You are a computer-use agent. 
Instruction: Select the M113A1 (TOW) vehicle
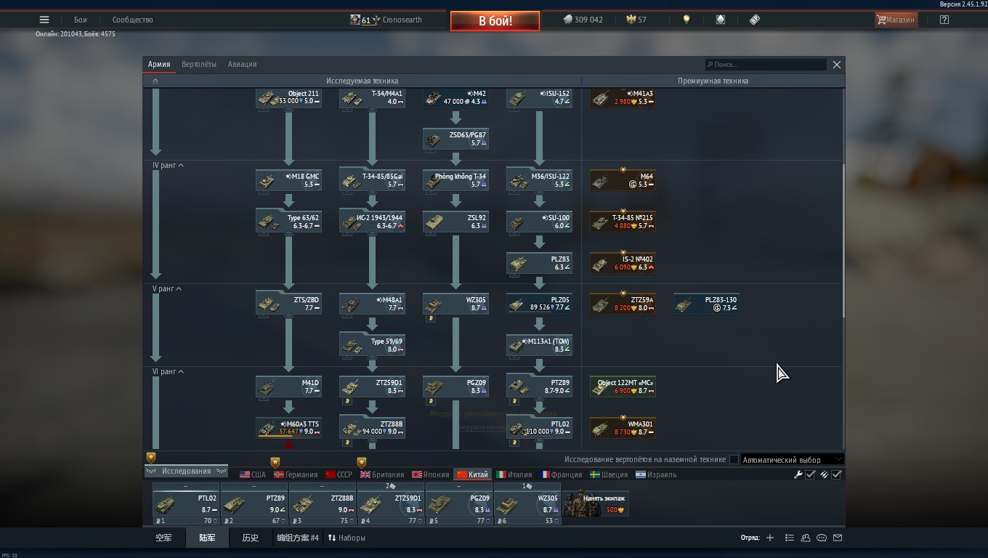pyautogui.click(x=539, y=346)
